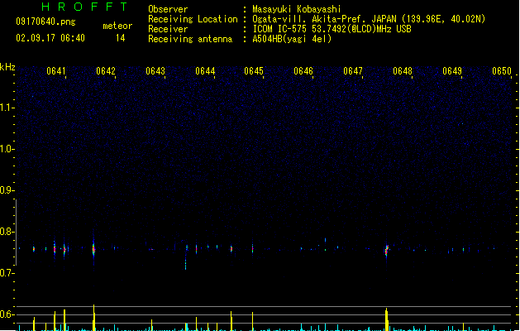This screenshot has height=331, width=520.
Task: Click the bright meteor echo just before 0648
Action: (x=387, y=251)
